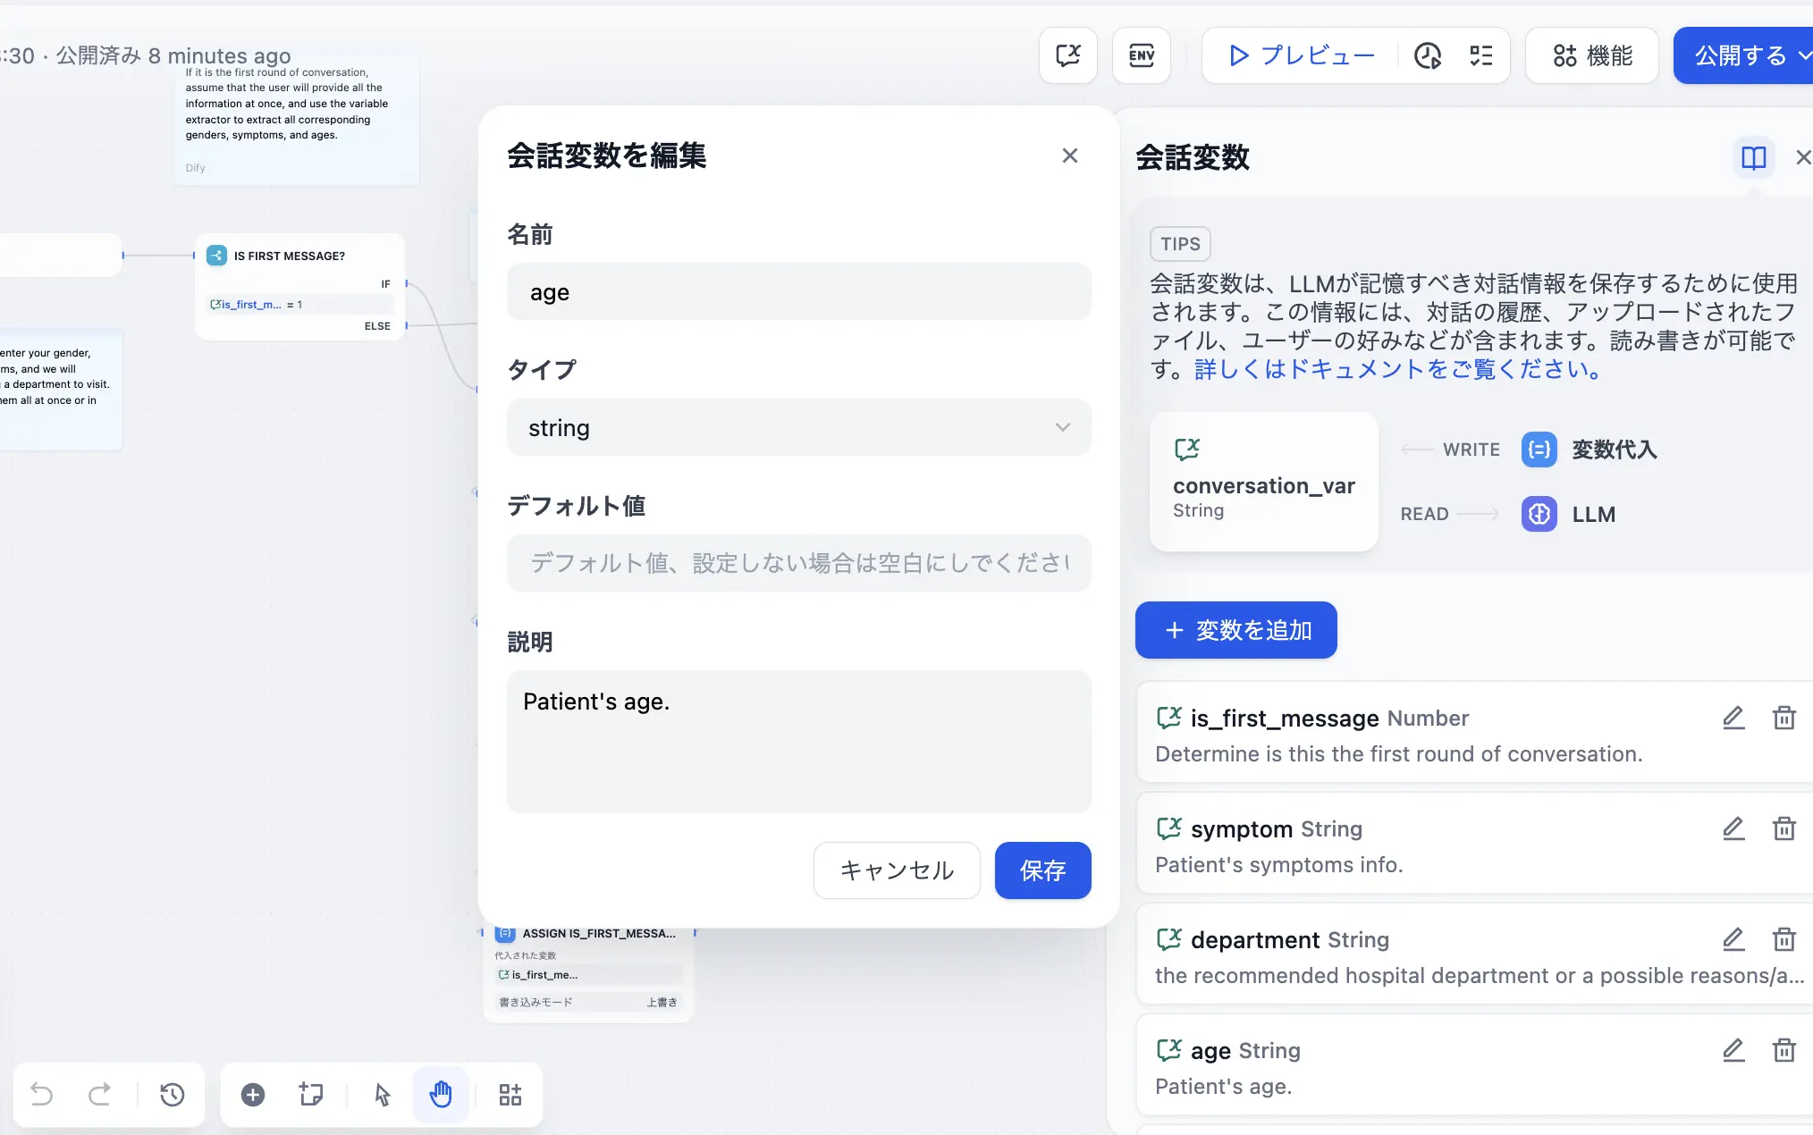This screenshot has height=1135, width=1813.
Task: Click the add note icon
Action: [x=311, y=1094]
